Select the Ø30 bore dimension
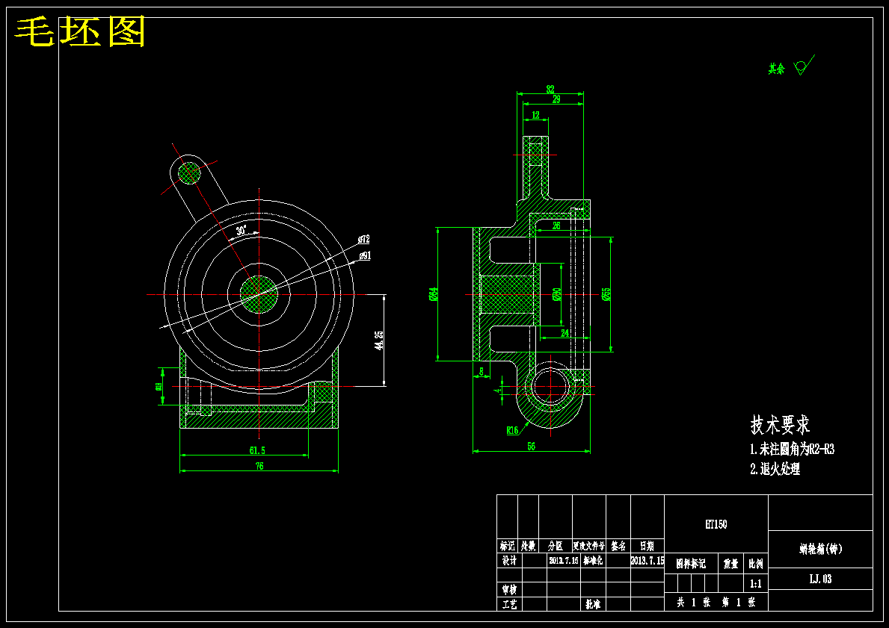889x628 pixels. click(557, 294)
